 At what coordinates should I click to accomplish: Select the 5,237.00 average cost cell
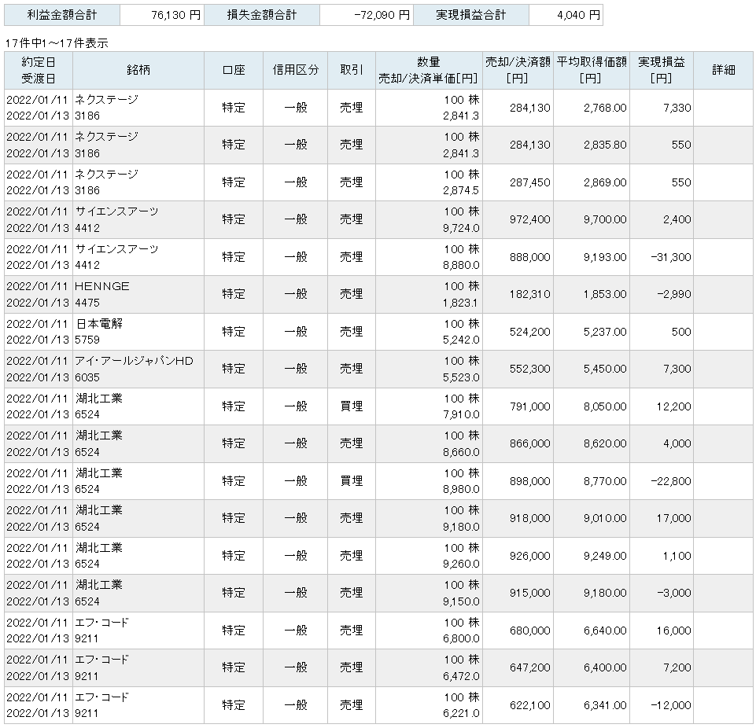coord(592,332)
